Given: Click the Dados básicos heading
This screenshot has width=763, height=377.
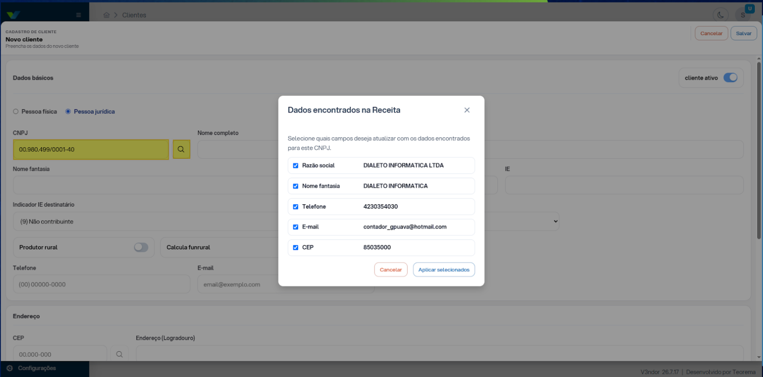Looking at the screenshot, I should [33, 78].
